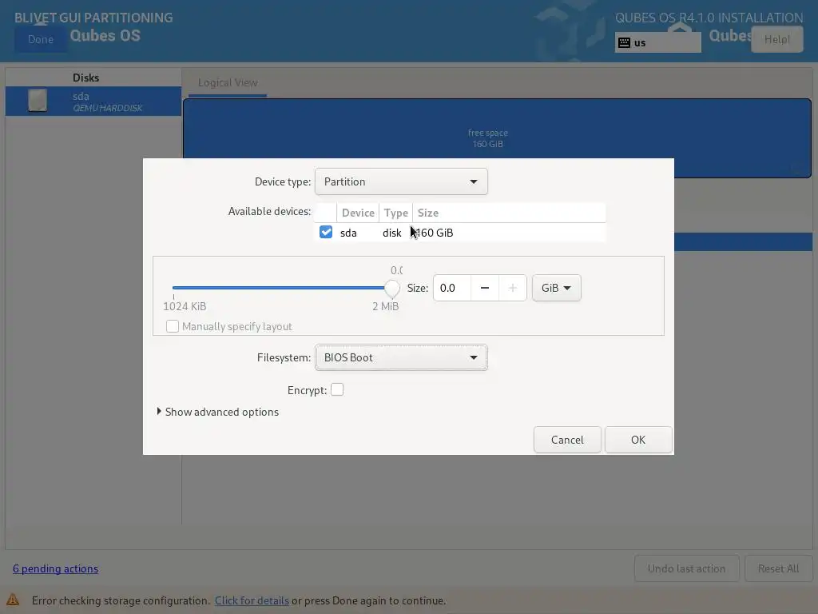The image size is (818, 614).
Task: Select the sda disk in Disks list
Action: [93, 102]
